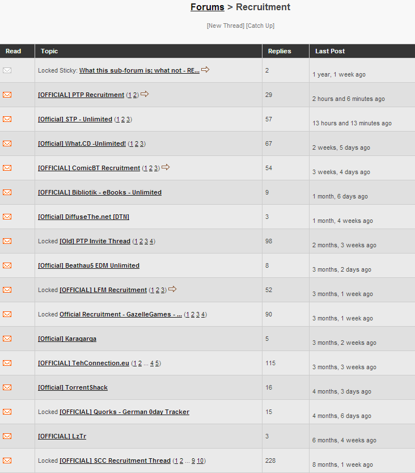Go to page 9 of SCC Recruitment Thread
Image resolution: width=415 pixels, height=473 pixels.
pyautogui.click(x=193, y=461)
